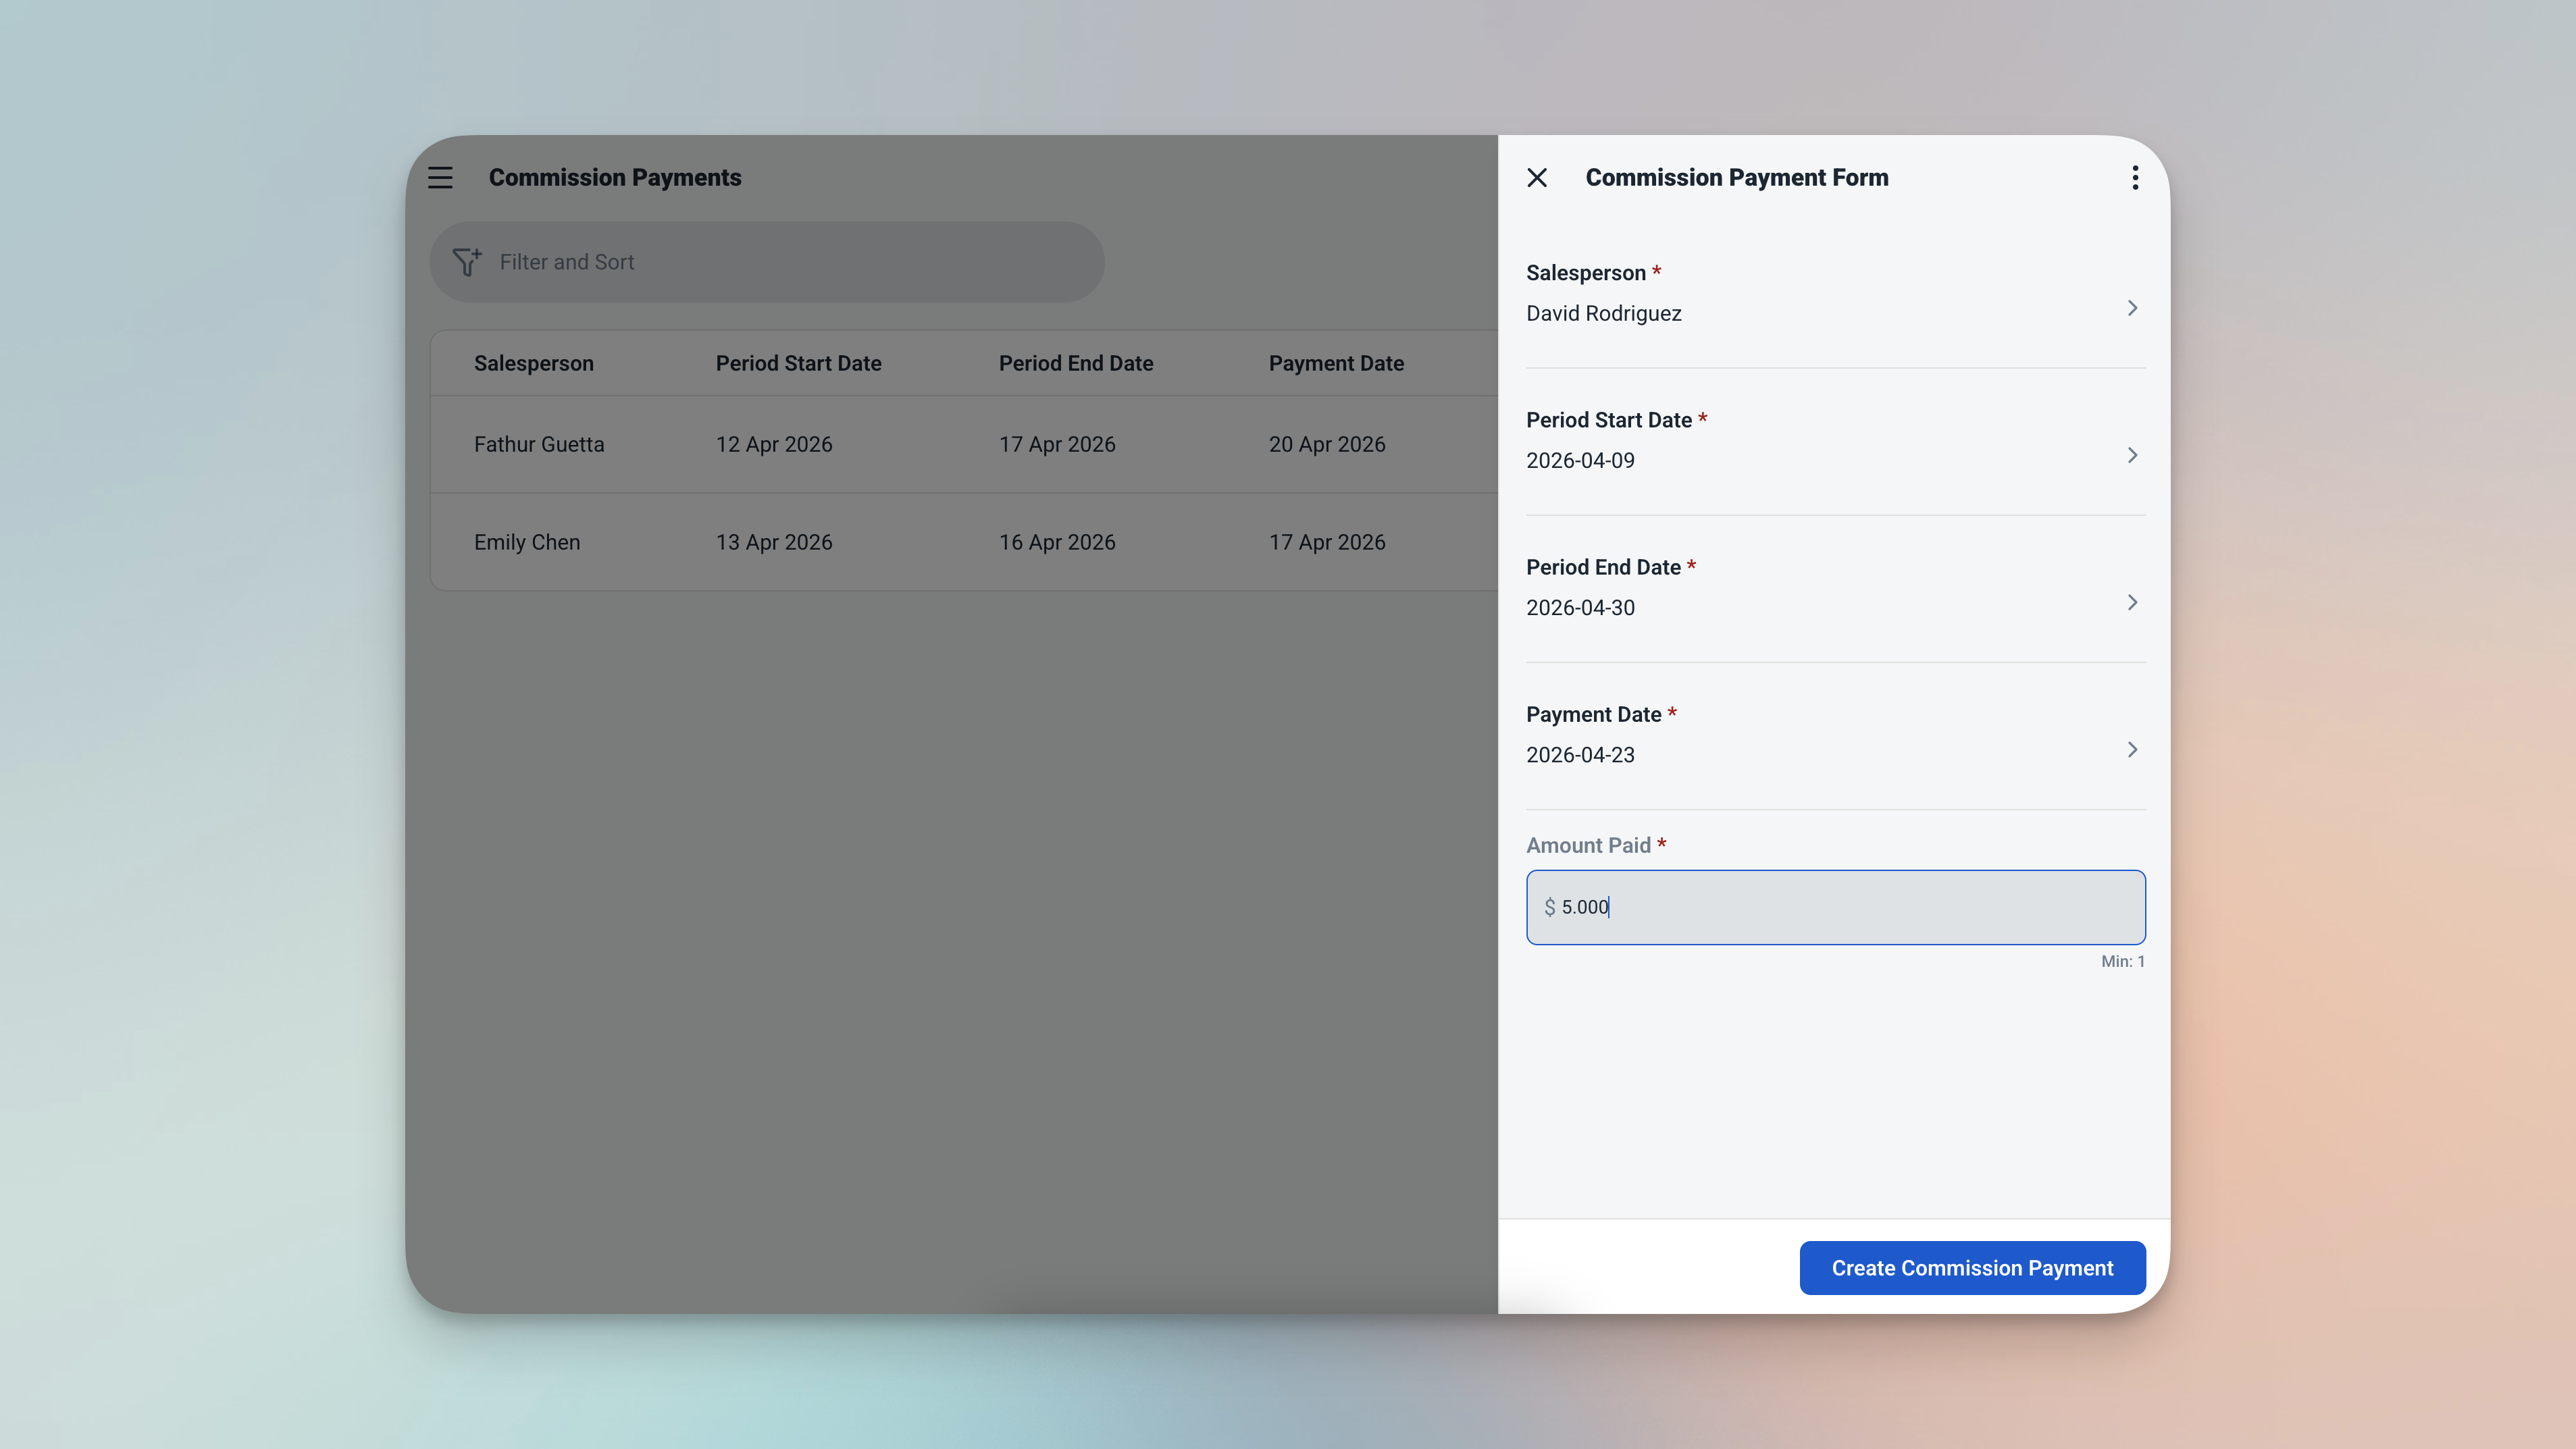The image size is (2576, 1449).
Task: Click the 2026-04-30 end date value
Action: point(1580,608)
